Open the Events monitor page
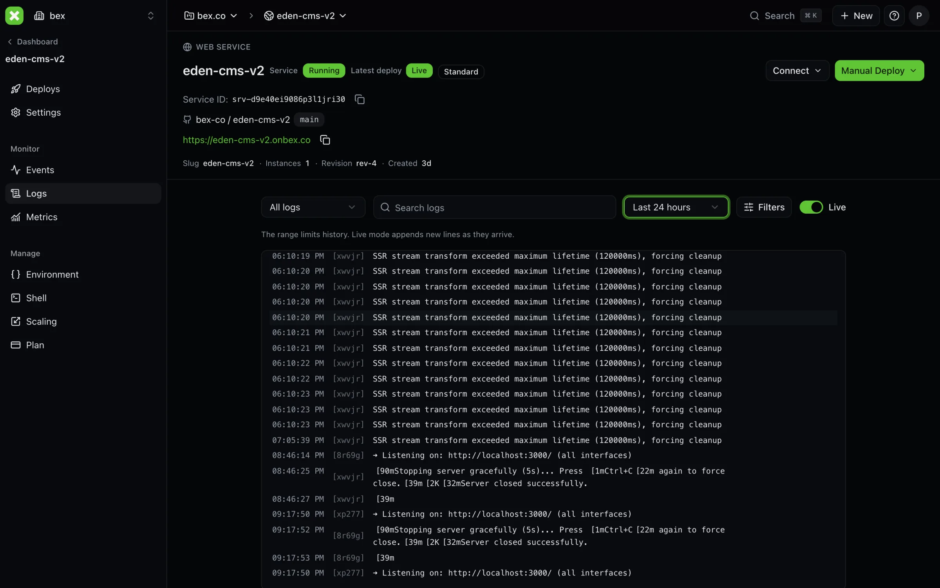This screenshot has width=940, height=588. [x=83, y=170]
